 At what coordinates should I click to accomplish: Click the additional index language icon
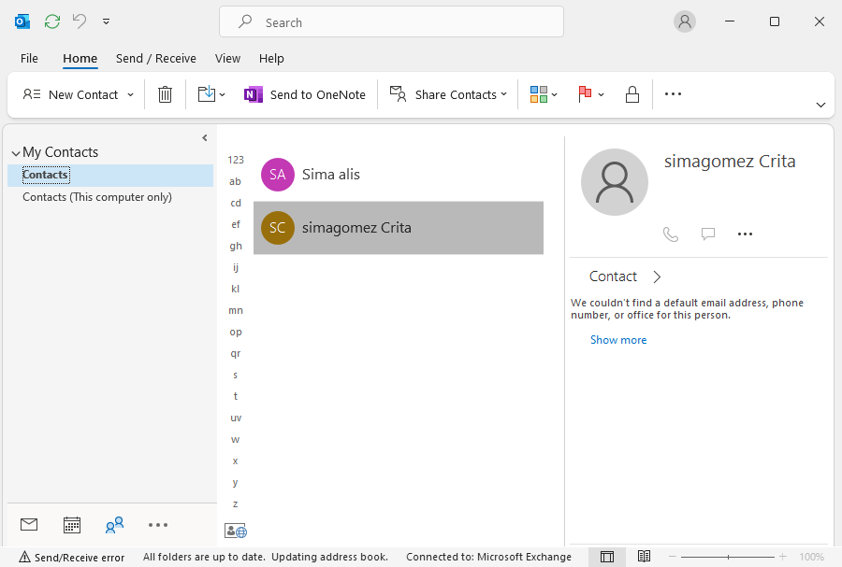point(235,532)
